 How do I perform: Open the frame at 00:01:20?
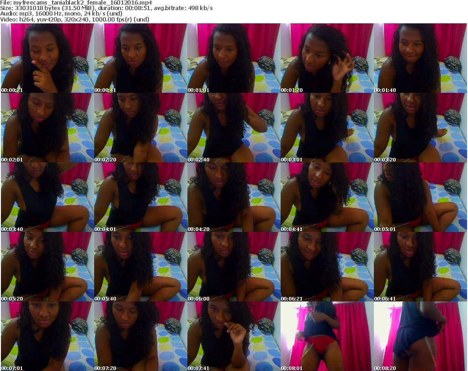(x=327, y=58)
